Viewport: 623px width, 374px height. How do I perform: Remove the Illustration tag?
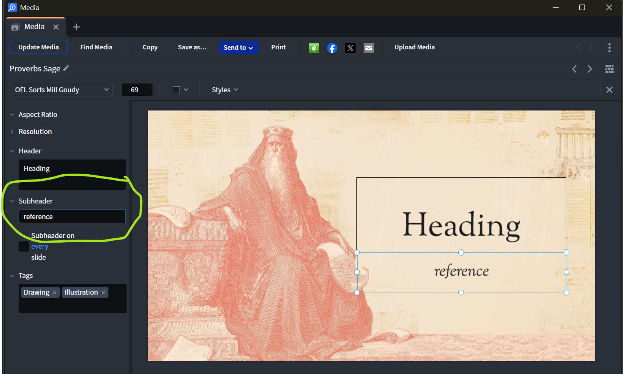click(x=103, y=293)
